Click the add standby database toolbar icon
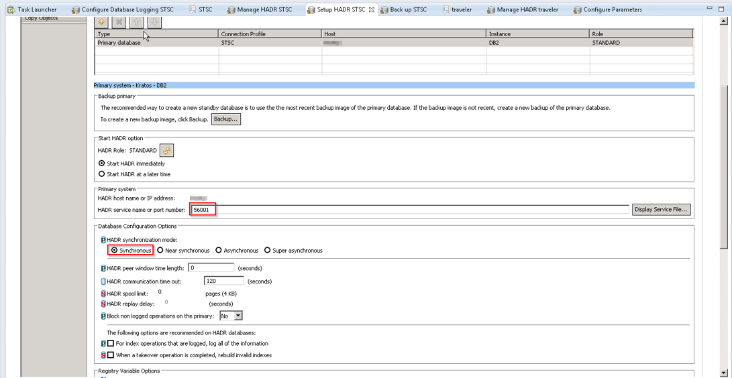Image resolution: width=732 pixels, height=378 pixels. click(x=103, y=22)
